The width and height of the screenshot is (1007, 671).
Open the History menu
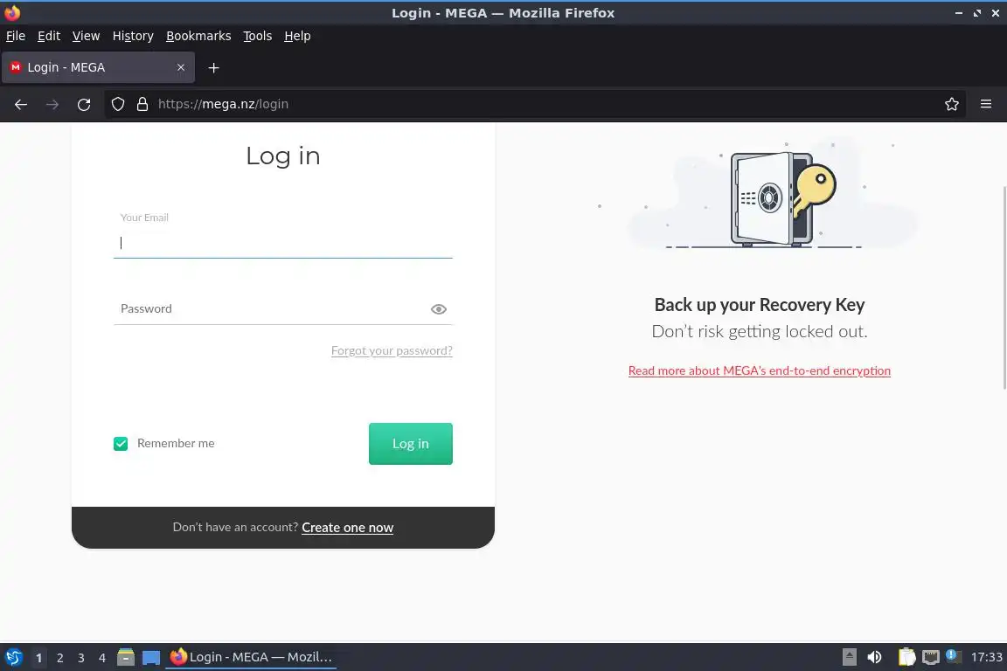pos(133,36)
